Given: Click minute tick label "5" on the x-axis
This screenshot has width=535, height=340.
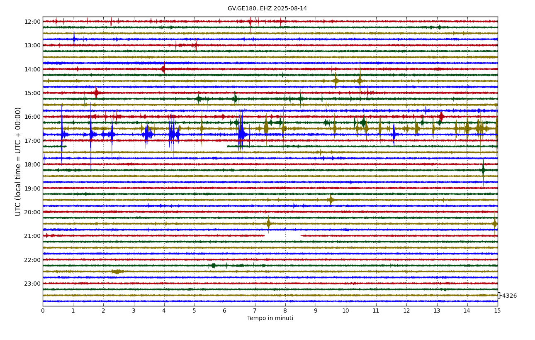Looking at the screenshot, I should [195, 311].
